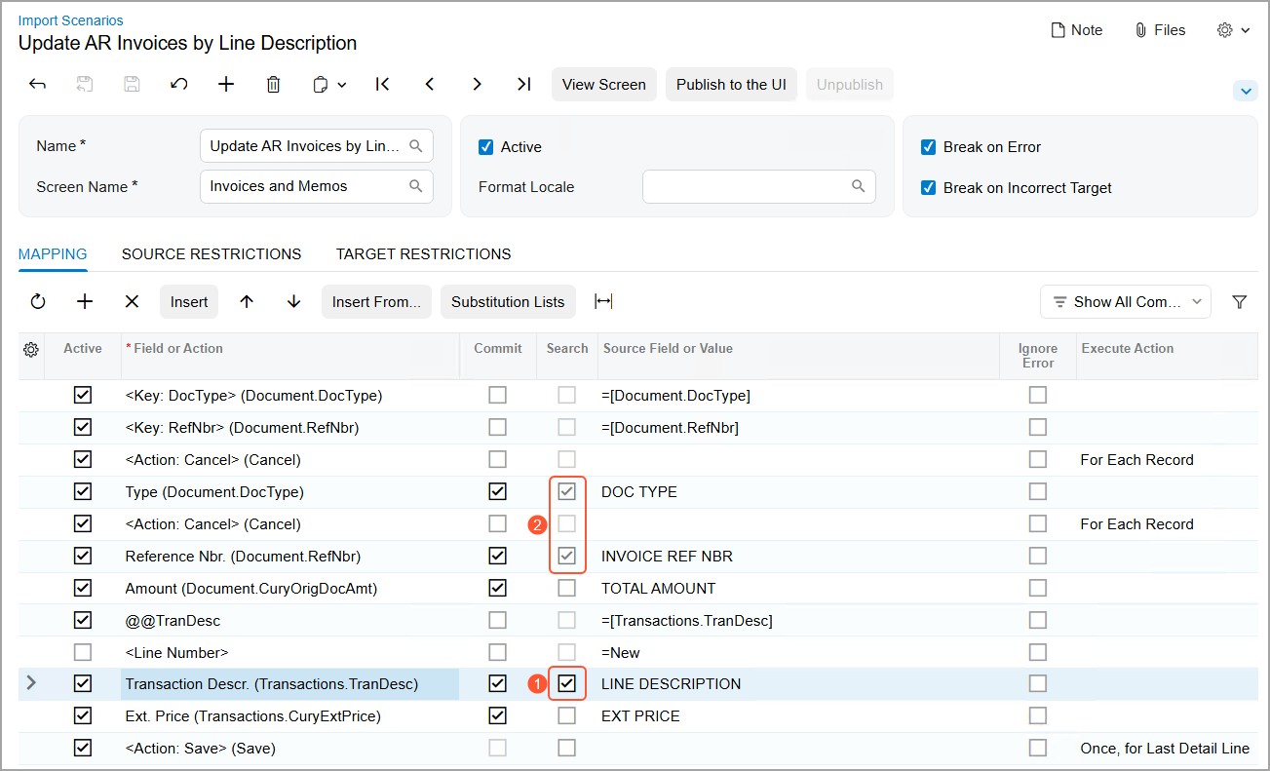Click the delete record trash icon
Screen dimensions: 1270x771
pyautogui.click(x=274, y=85)
